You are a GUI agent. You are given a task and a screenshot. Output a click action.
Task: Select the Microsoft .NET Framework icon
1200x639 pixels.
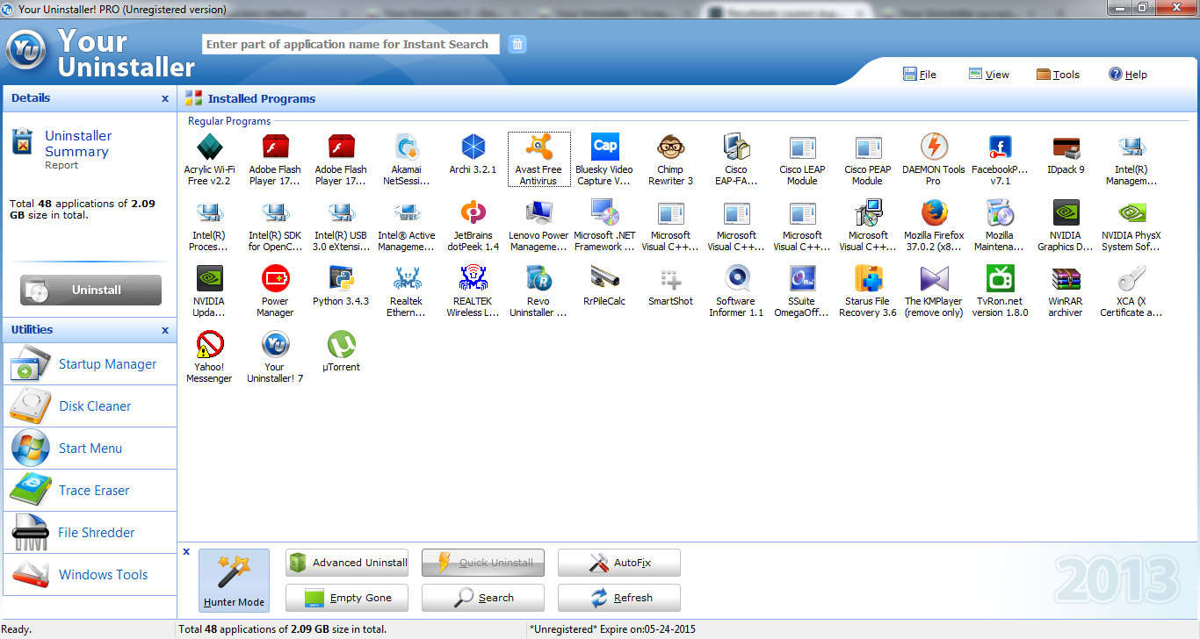pos(604,212)
